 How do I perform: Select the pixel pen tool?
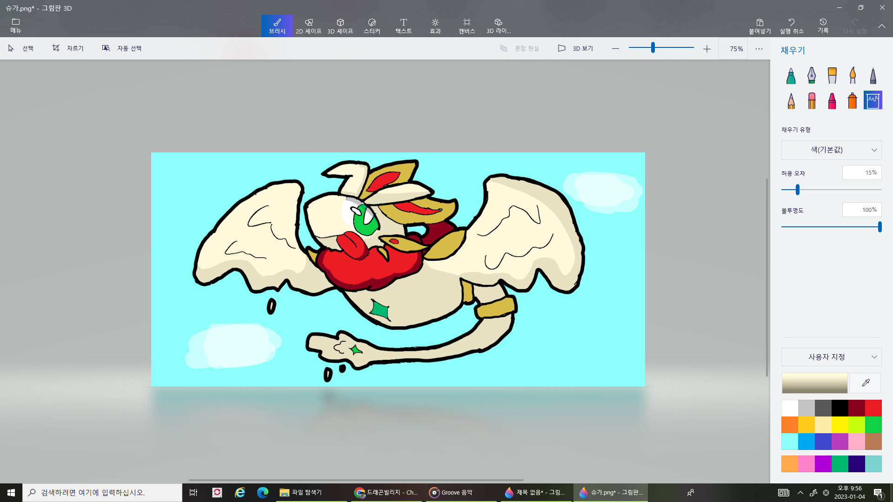873,75
